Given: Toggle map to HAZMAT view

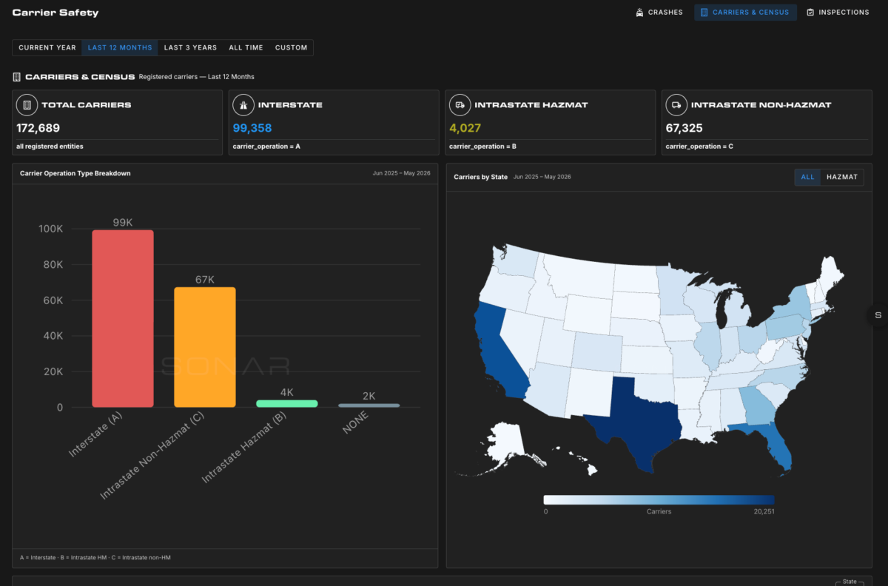Looking at the screenshot, I should coord(842,178).
